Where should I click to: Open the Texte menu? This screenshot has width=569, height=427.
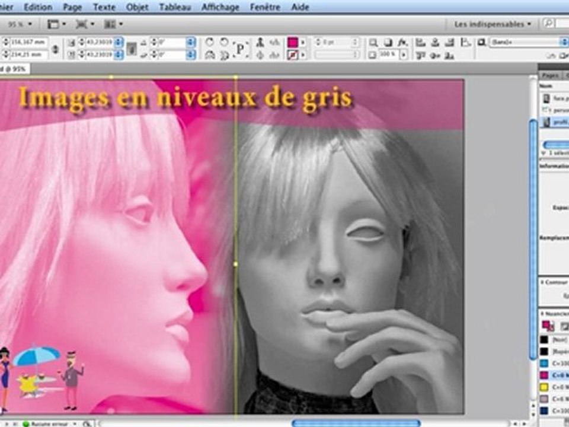tap(104, 7)
